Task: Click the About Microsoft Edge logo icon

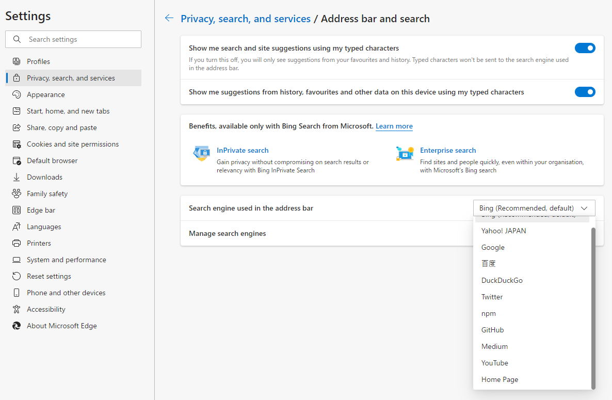Action: click(17, 326)
